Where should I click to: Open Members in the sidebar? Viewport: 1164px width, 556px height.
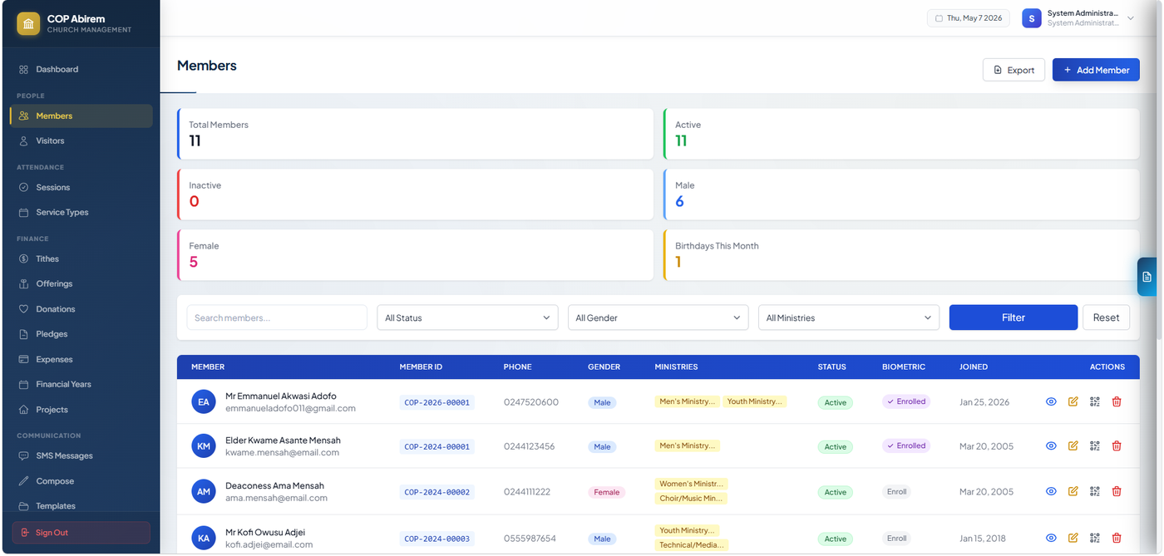coord(81,116)
